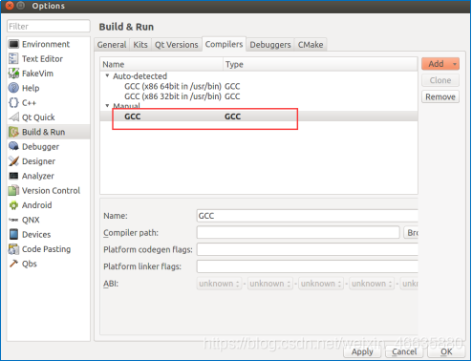Focus the Platform codegen flags field
472x361 pixels.
[308, 249]
